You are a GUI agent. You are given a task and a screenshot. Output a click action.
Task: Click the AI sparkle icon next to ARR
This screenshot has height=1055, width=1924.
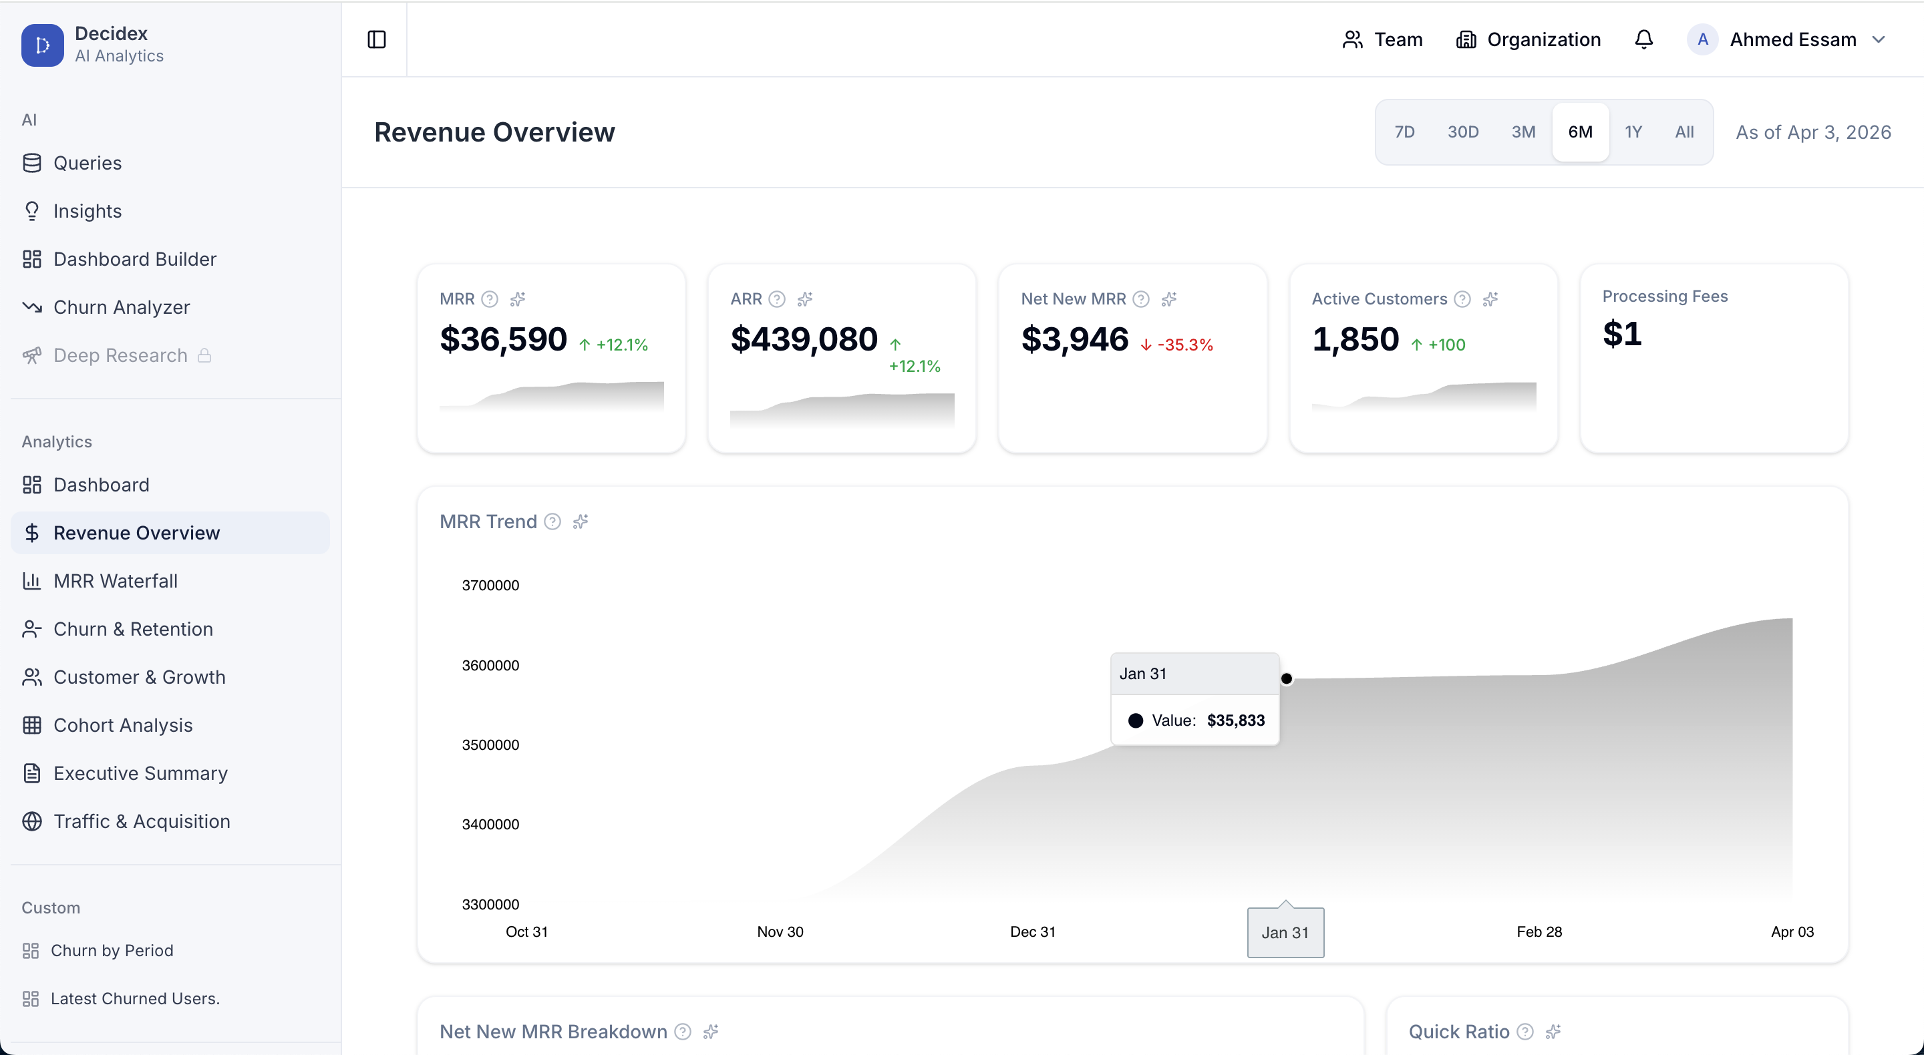coord(804,299)
